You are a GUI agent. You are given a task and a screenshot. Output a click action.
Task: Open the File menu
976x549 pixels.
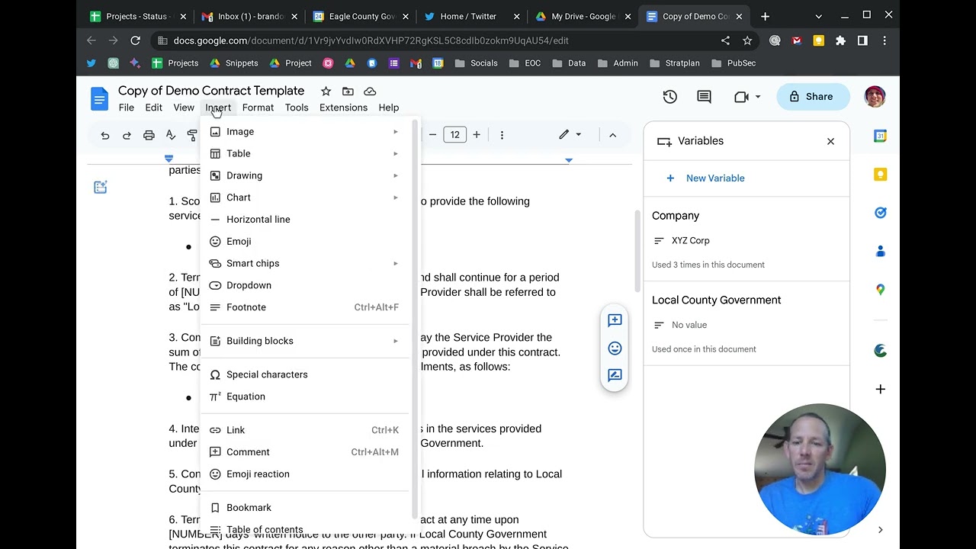click(x=127, y=108)
